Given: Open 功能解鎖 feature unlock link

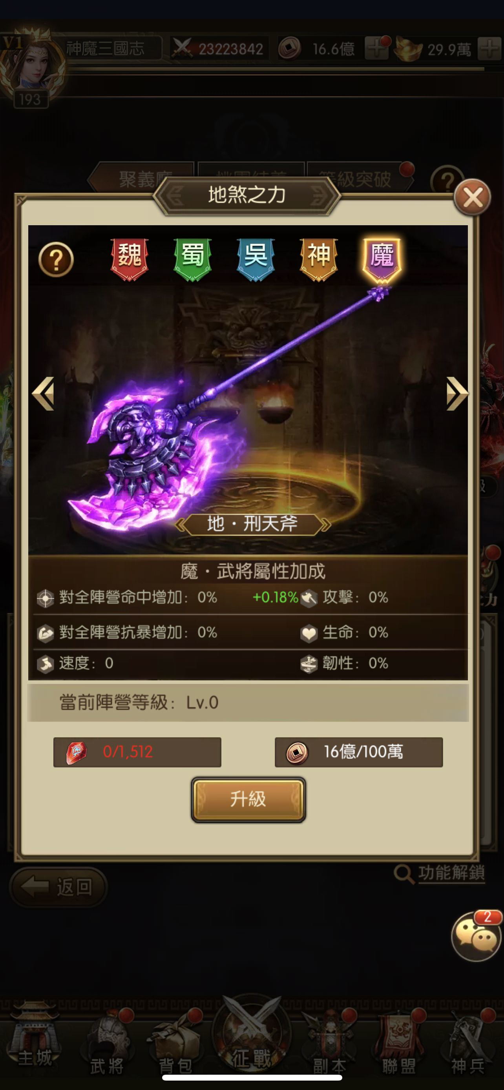Looking at the screenshot, I should pyautogui.click(x=440, y=873).
